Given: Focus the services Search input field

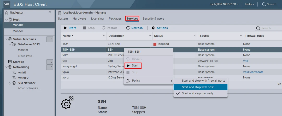Looking at the screenshot, I should pyautogui.click(x=268, y=28).
